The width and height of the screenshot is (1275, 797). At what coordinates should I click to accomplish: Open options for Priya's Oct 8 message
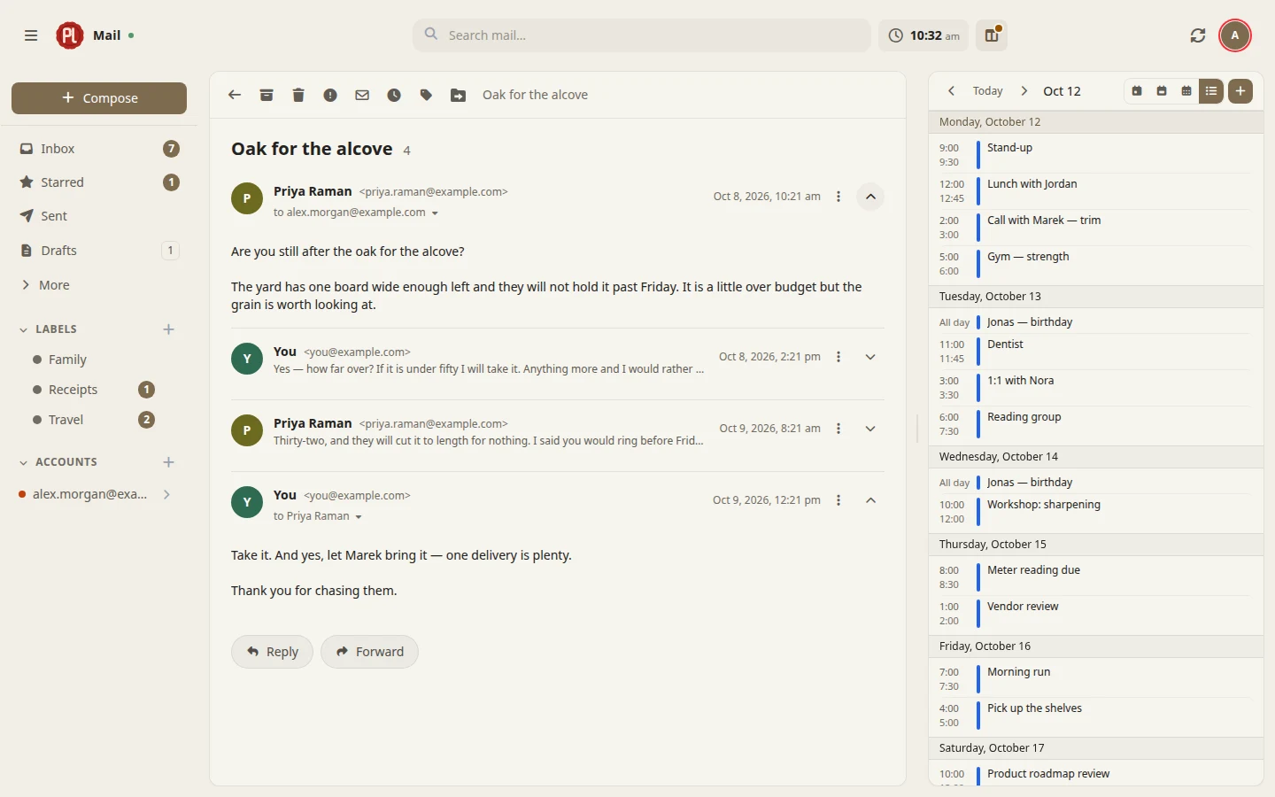point(838,197)
